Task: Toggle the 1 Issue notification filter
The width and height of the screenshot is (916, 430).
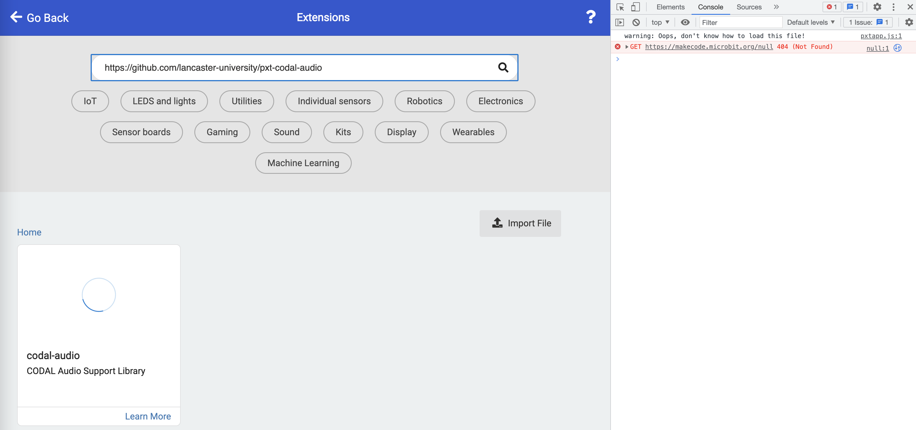Action: coord(868,22)
